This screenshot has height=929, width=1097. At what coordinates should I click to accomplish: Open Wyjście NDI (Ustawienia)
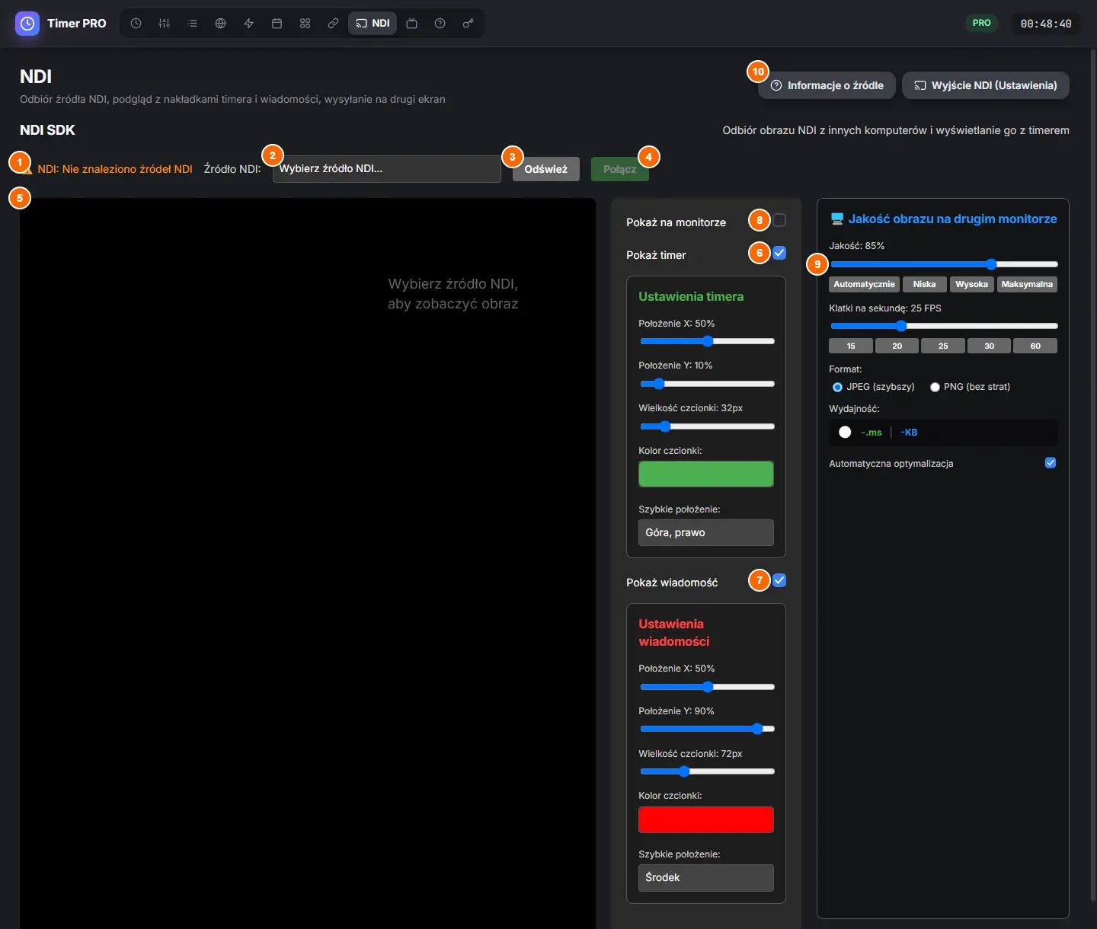[986, 85]
